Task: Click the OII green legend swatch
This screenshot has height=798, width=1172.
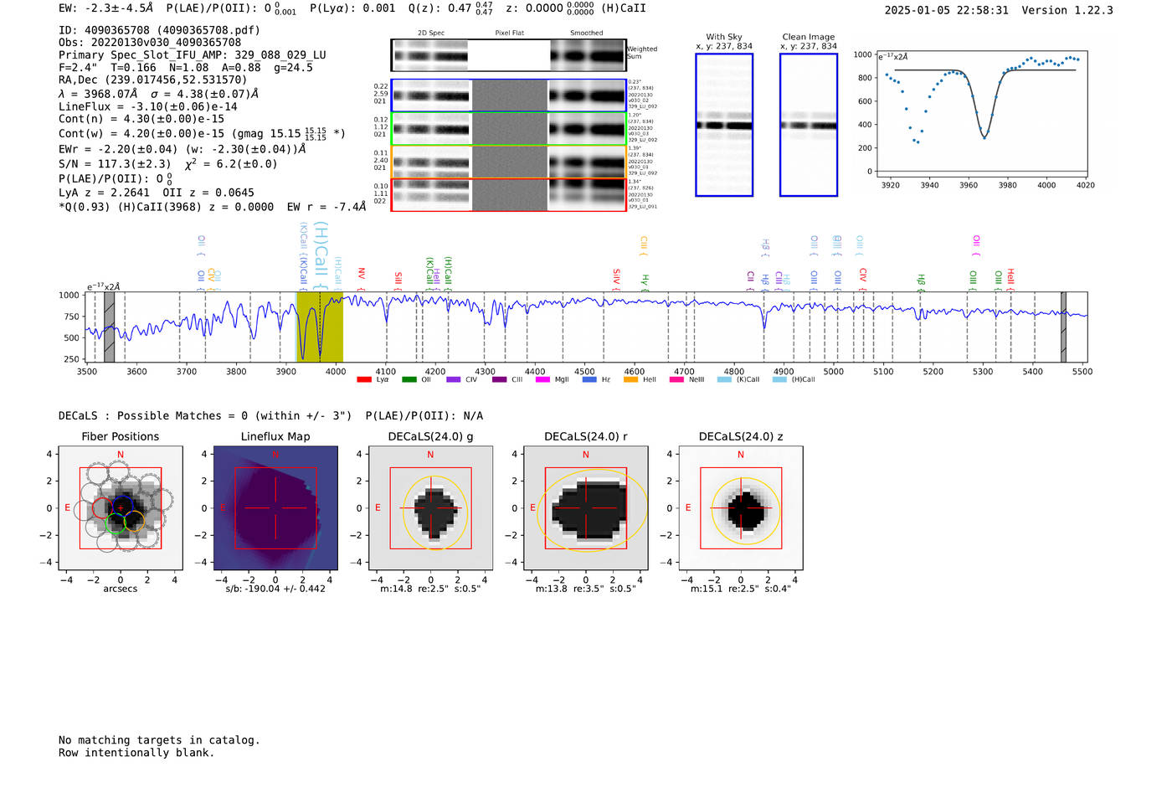Action: coord(409,379)
